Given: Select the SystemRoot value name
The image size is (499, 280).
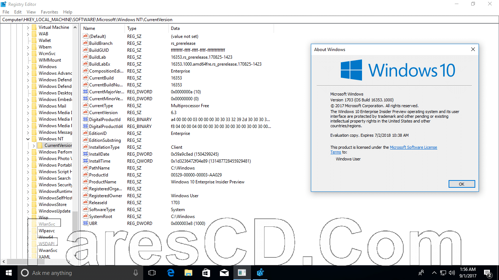Looking at the screenshot, I should pyautogui.click(x=100, y=217).
